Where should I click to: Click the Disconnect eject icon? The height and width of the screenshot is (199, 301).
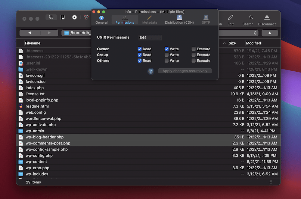pos(267,20)
